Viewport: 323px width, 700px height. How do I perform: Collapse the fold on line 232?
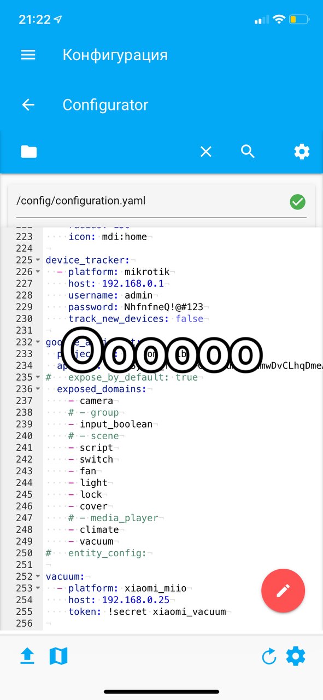tap(38, 342)
